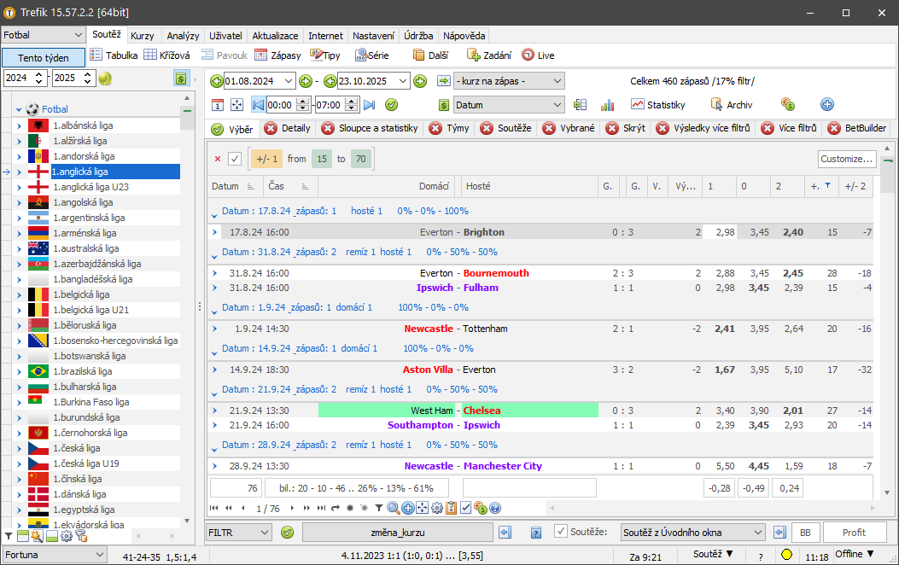899x565 pixels.
Task: Click the magnifier search icon below grid
Action: click(394, 508)
